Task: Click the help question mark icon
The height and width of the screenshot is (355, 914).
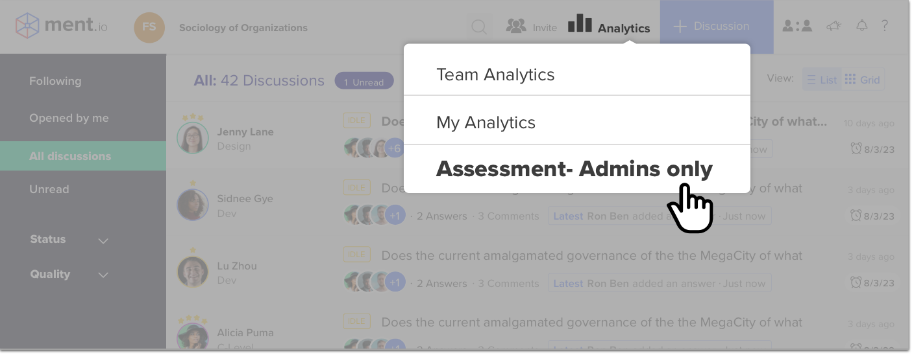Action: 884,26
